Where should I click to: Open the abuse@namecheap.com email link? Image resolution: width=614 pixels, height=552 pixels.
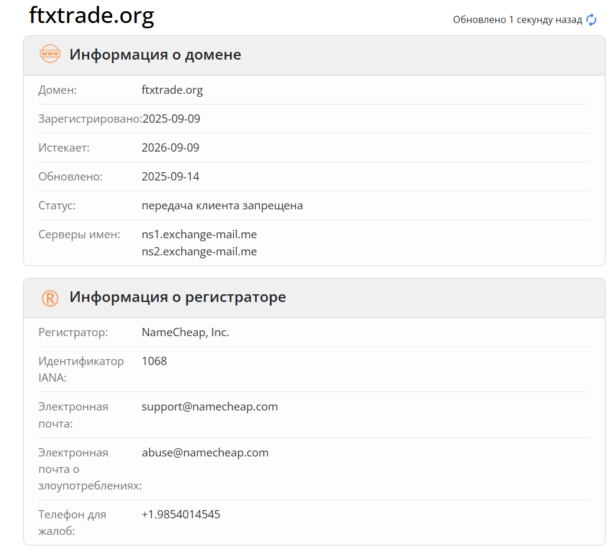[205, 452]
